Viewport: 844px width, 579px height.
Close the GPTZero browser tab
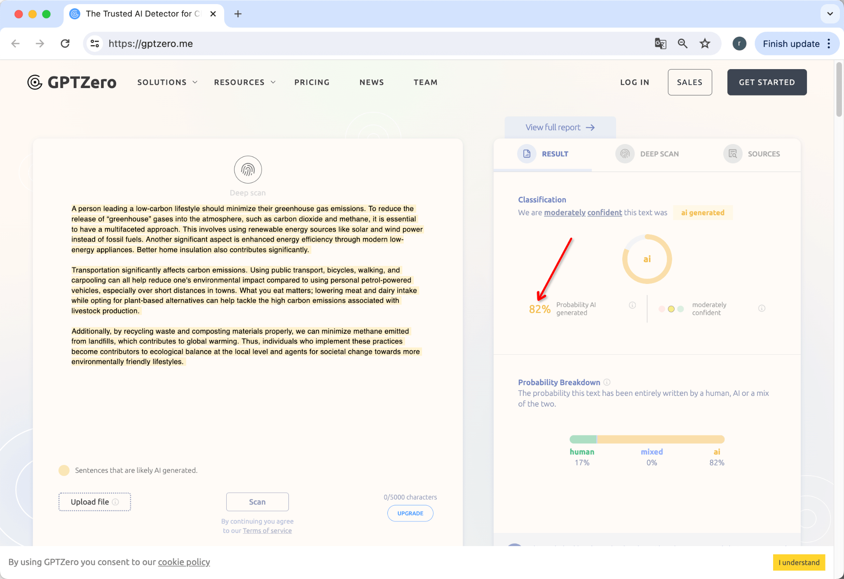click(x=213, y=14)
